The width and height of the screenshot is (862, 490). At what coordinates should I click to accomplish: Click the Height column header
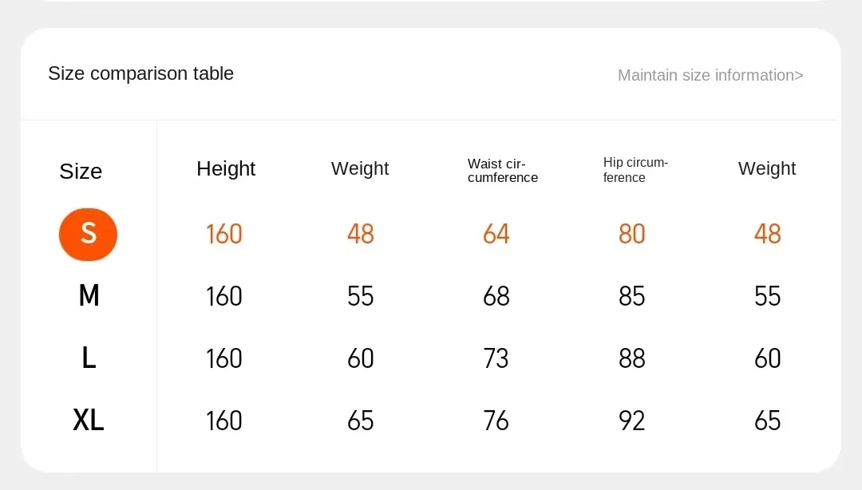pos(226,169)
